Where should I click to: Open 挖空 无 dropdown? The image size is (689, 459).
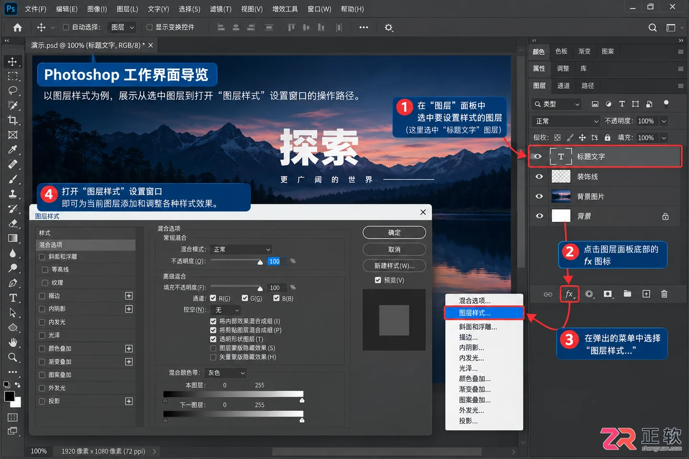coord(227,310)
